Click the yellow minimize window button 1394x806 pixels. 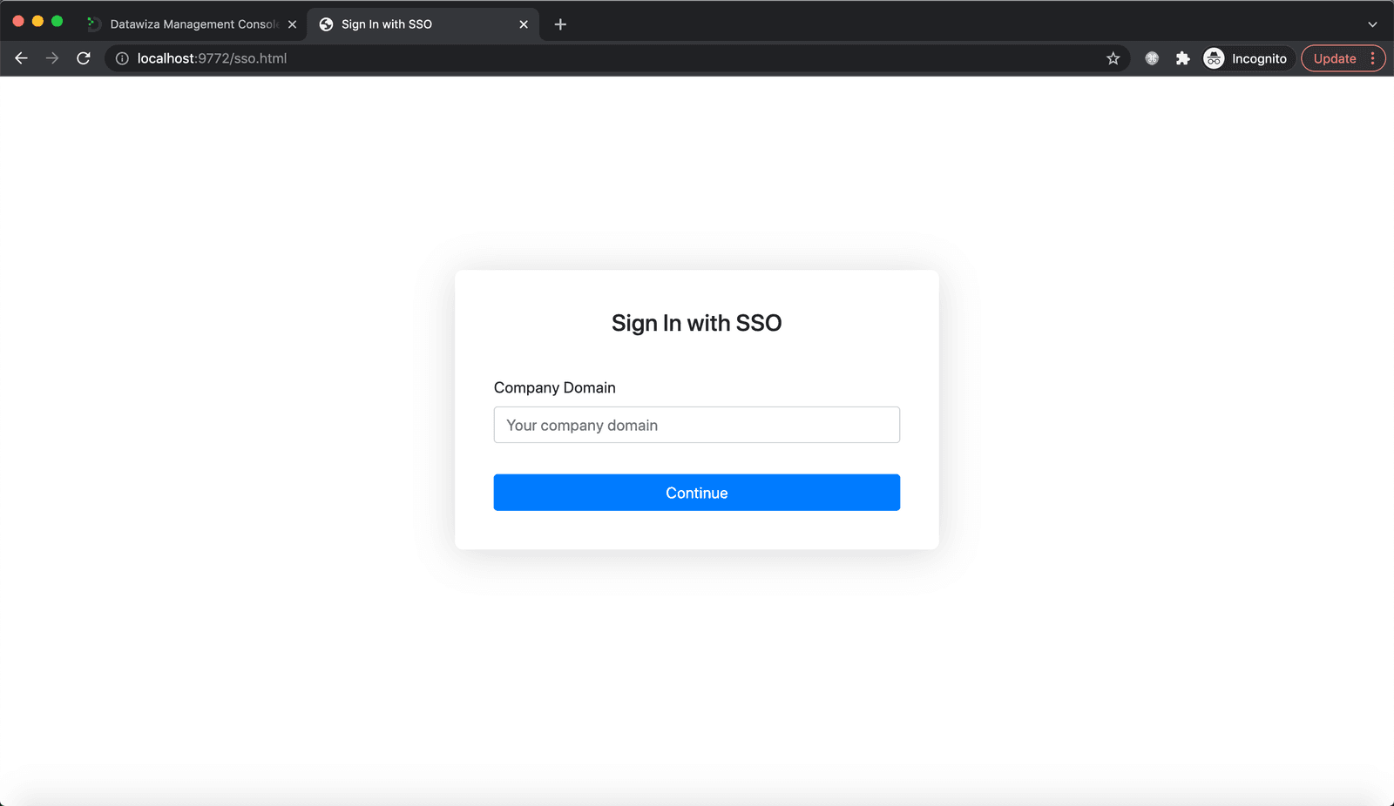pyautogui.click(x=37, y=21)
